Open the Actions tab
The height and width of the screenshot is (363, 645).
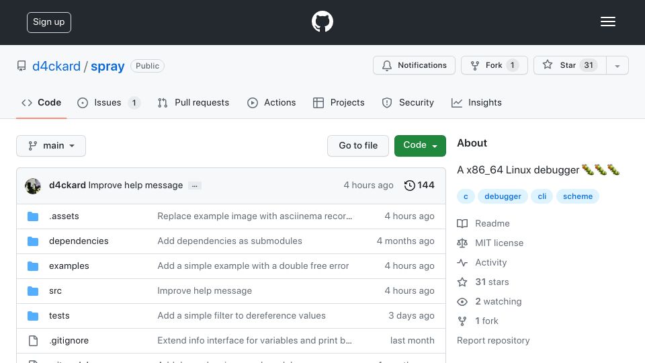[271, 102]
